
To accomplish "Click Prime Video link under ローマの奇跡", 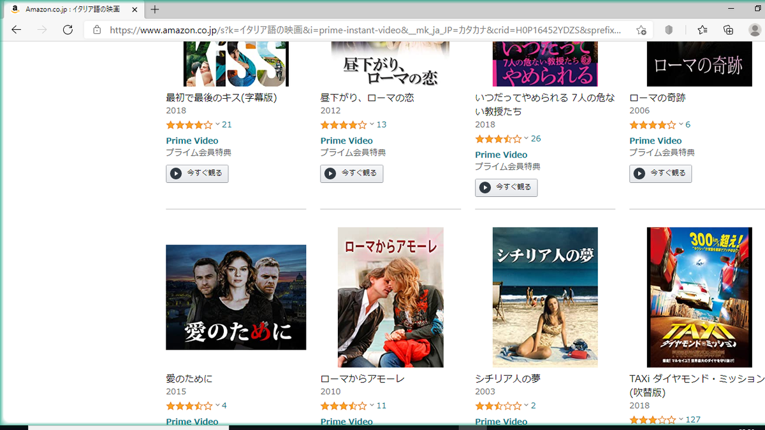I will [x=655, y=141].
